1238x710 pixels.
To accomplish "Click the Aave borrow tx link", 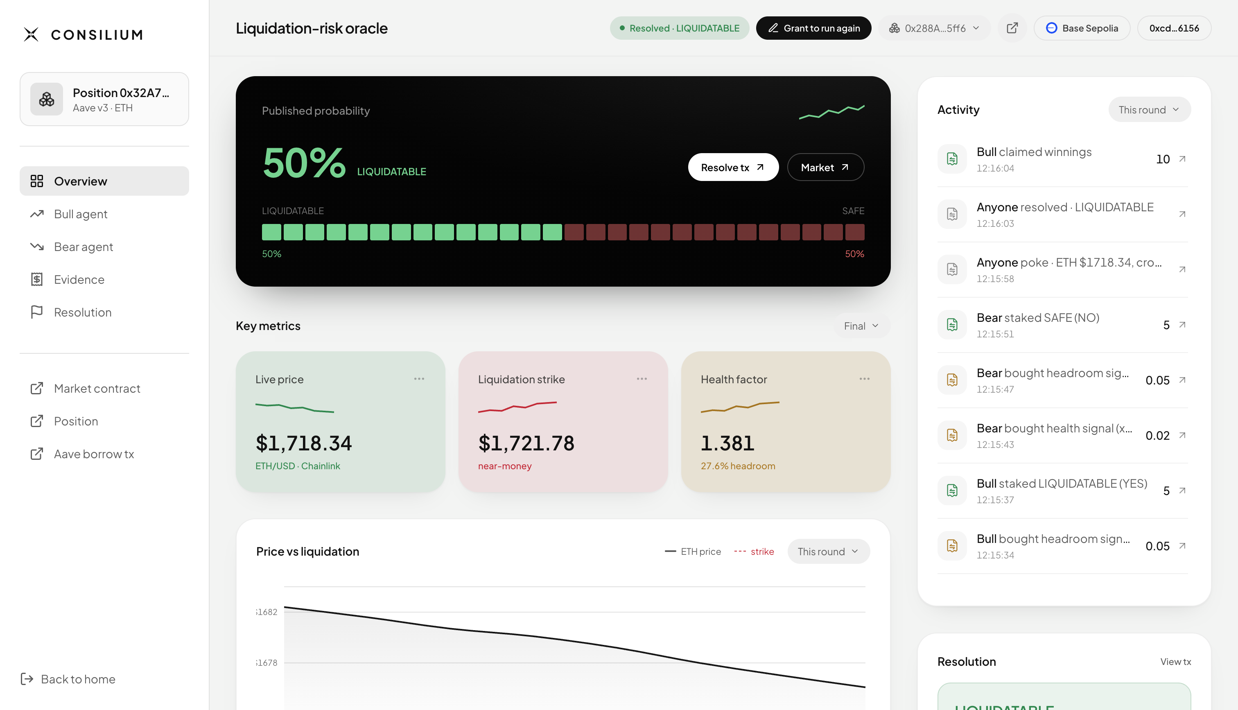I will click(104, 454).
